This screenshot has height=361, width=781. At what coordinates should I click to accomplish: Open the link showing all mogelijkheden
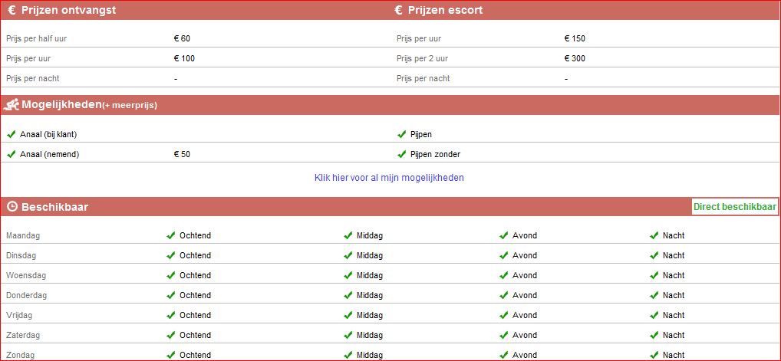[389, 178]
